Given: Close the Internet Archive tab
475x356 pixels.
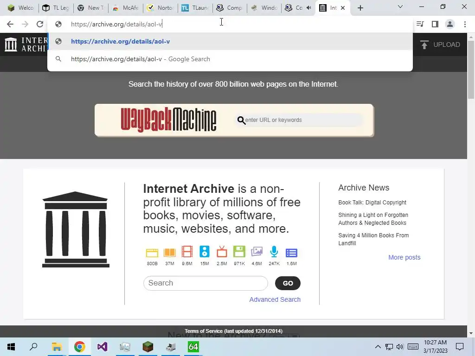Looking at the screenshot, I should click(x=343, y=8).
